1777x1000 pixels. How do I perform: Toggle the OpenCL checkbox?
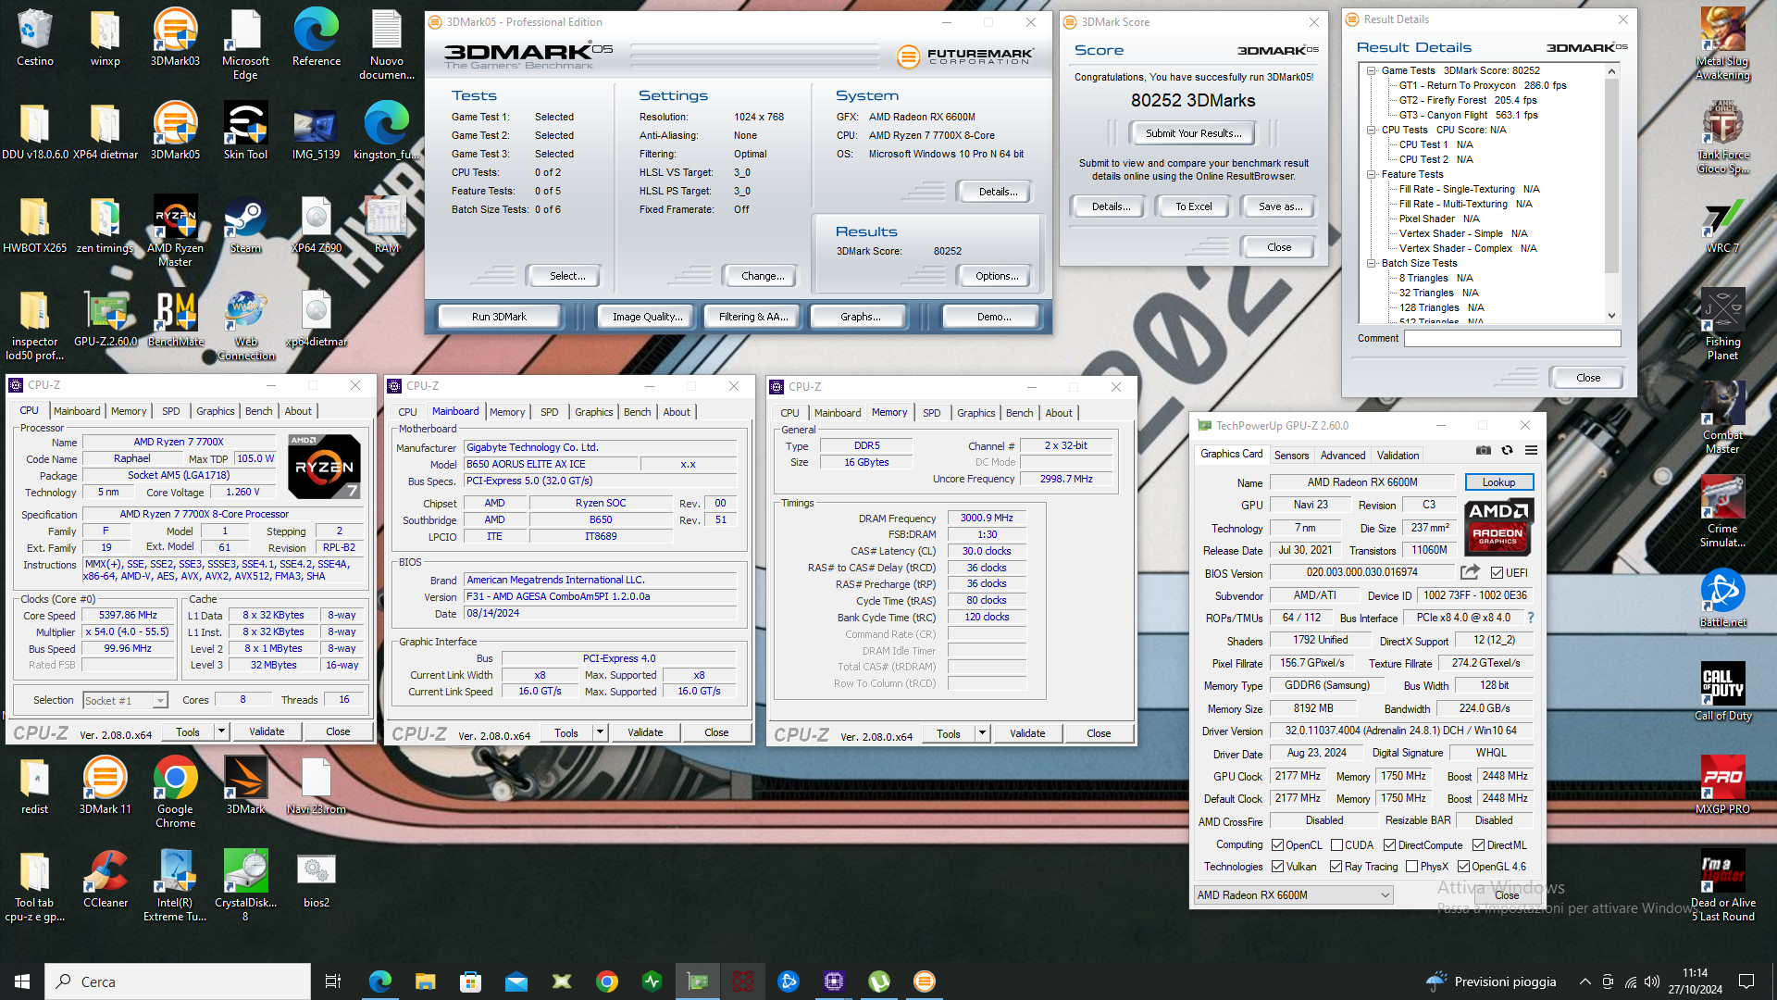pos(1277,845)
